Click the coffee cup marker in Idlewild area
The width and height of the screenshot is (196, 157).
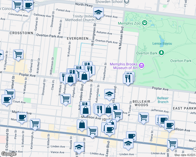110,130
